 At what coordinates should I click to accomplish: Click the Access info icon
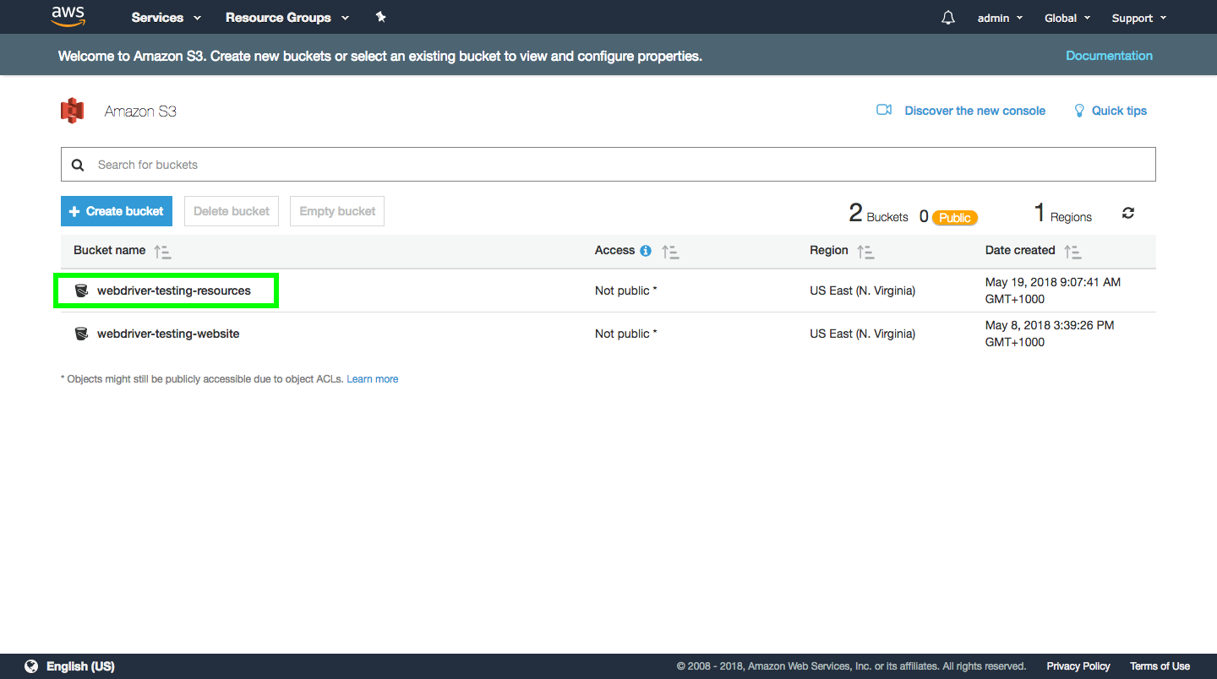pos(646,251)
